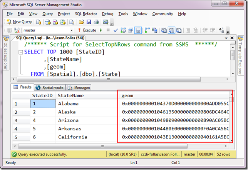248x170 pixels.
Task: Click the results grid vertical scrollbar
Action: click(x=231, y=119)
